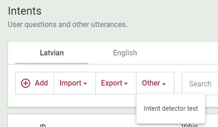Image resolution: width=218 pixels, height=127 pixels.
Task: Click the blank area of the dropdown popup
Action: pos(171,119)
